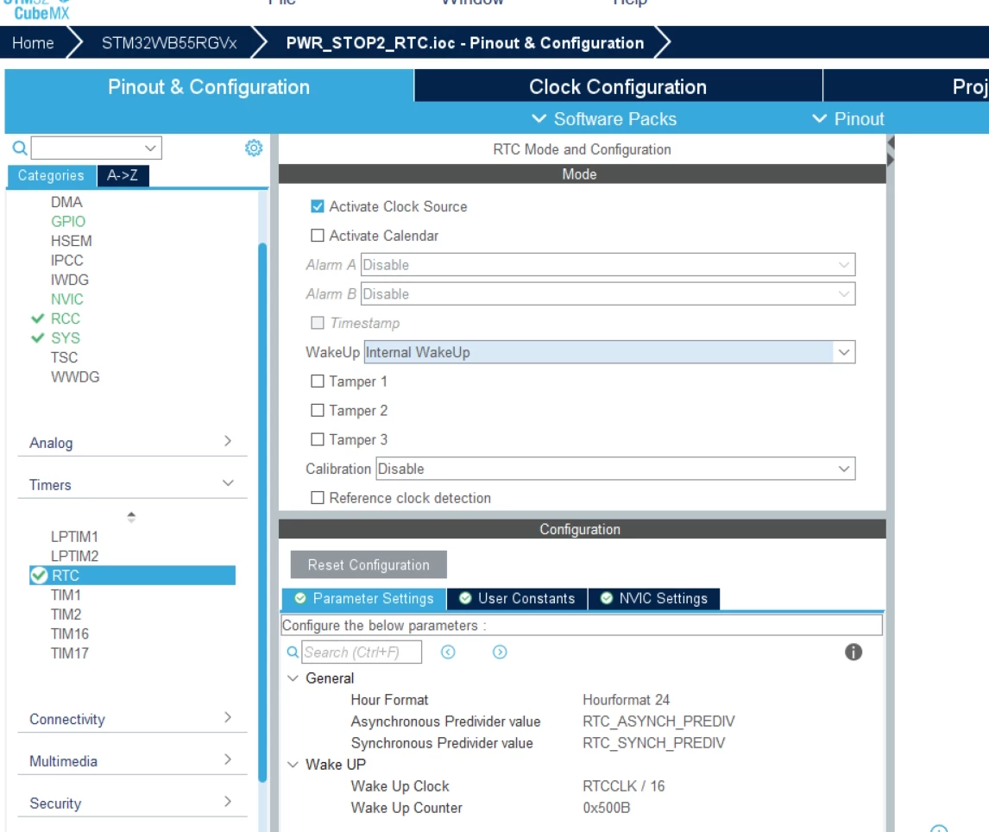
Task: Click the category search magnifier icon
Action: pyautogui.click(x=20, y=148)
